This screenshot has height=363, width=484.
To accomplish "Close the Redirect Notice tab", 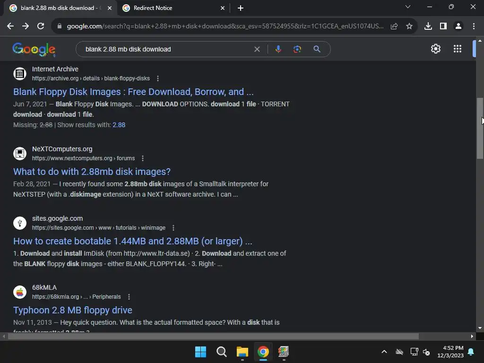I will [223, 8].
